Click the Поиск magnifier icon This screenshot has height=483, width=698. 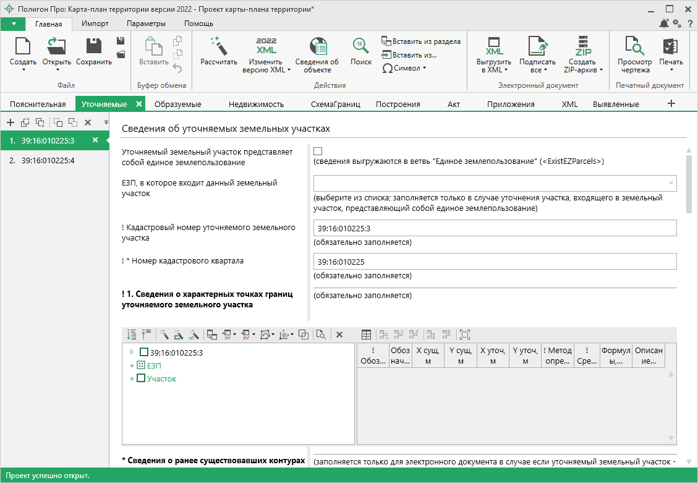pyautogui.click(x=361, y=46)
